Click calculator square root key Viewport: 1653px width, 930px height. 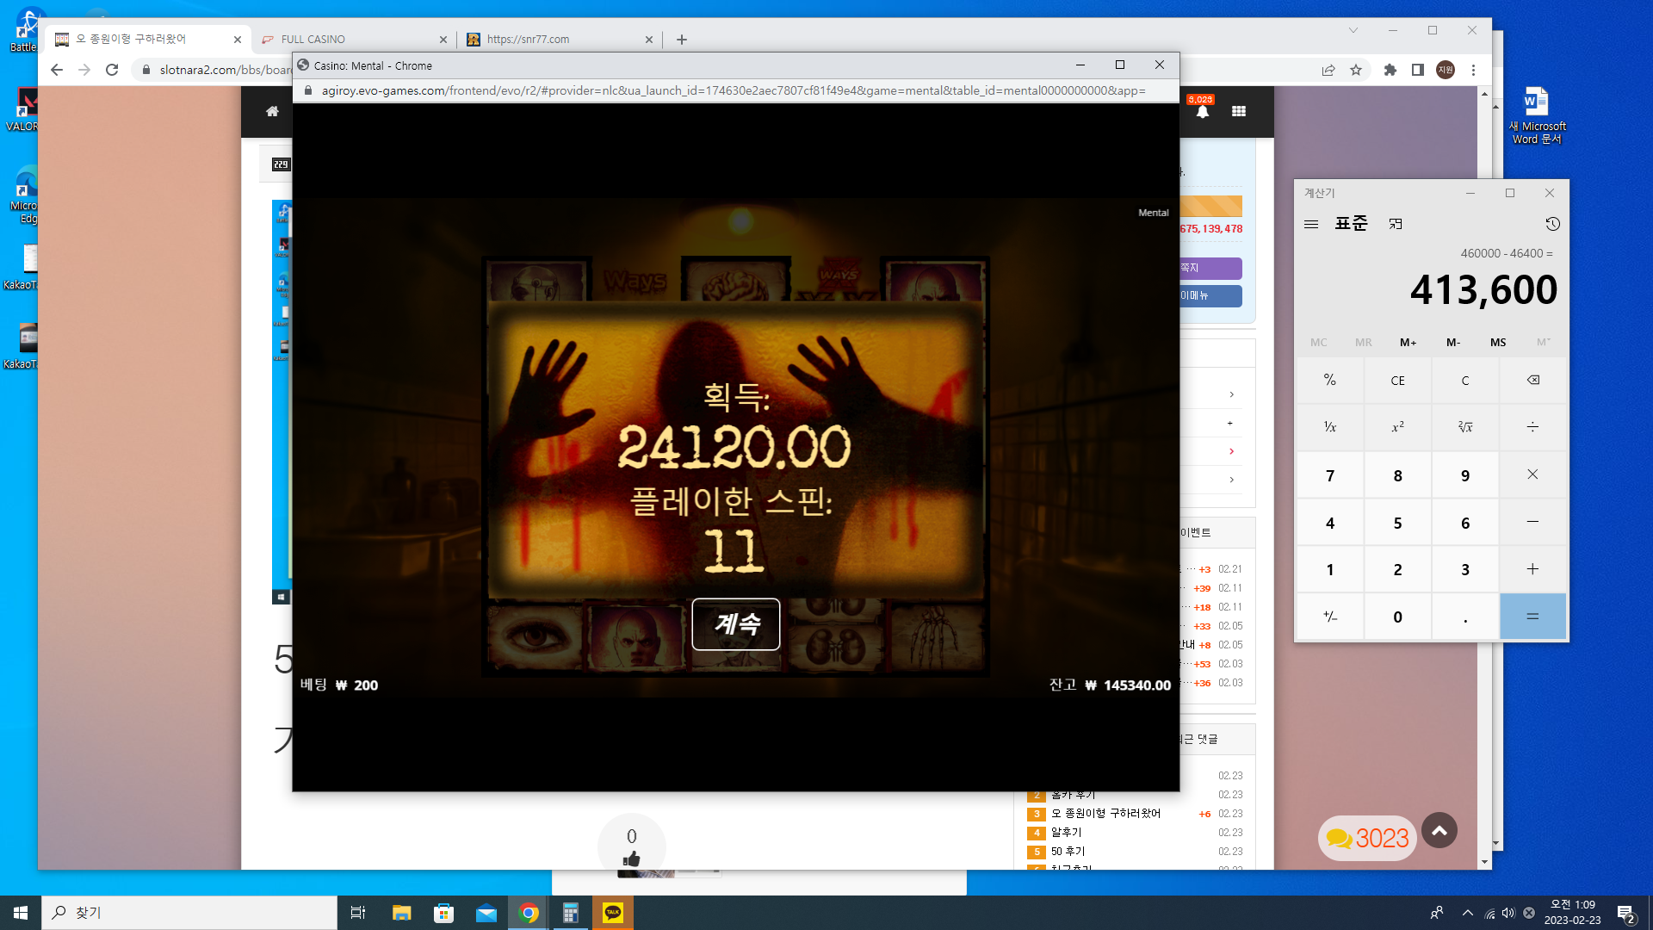pos(1465,427)
